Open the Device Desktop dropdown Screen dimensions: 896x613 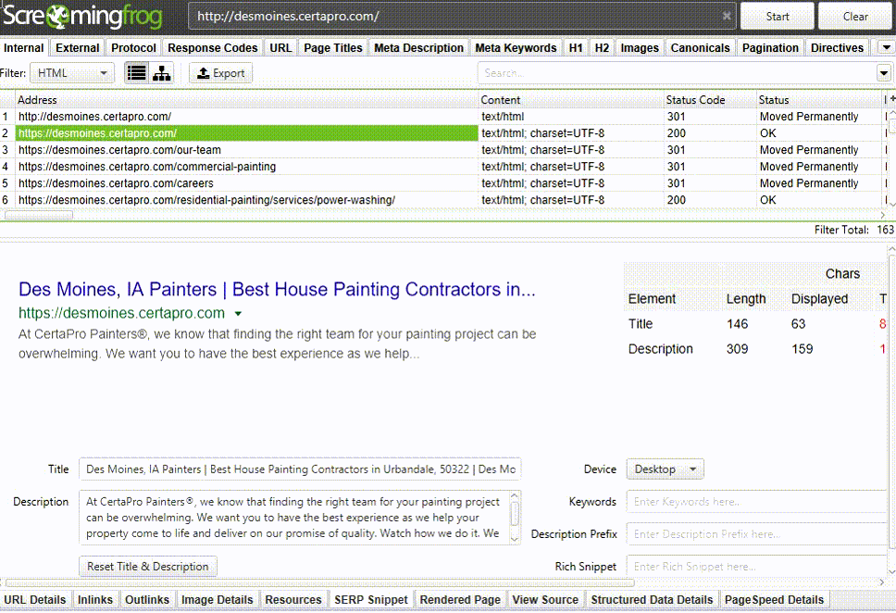[666, 469]
